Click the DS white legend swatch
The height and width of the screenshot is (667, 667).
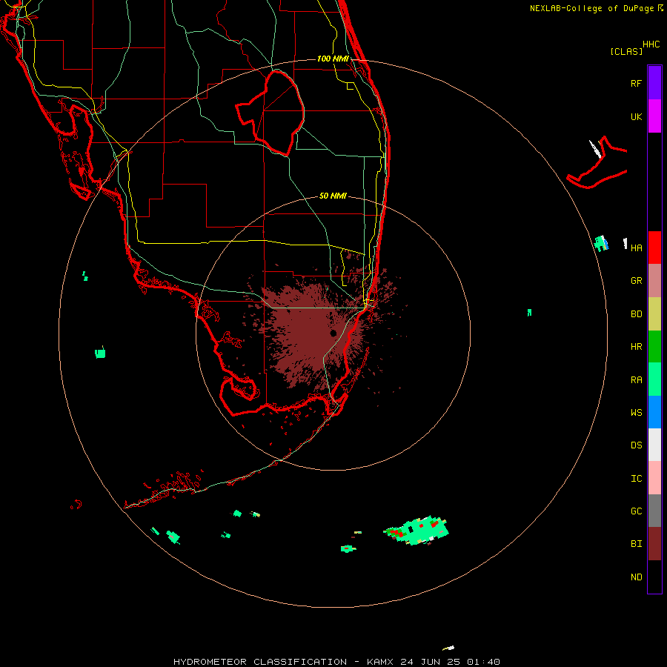tap(654, 445)
